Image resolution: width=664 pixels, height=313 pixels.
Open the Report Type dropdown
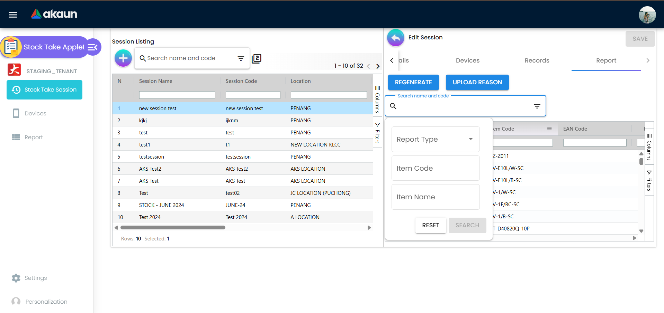pos(435,139)
